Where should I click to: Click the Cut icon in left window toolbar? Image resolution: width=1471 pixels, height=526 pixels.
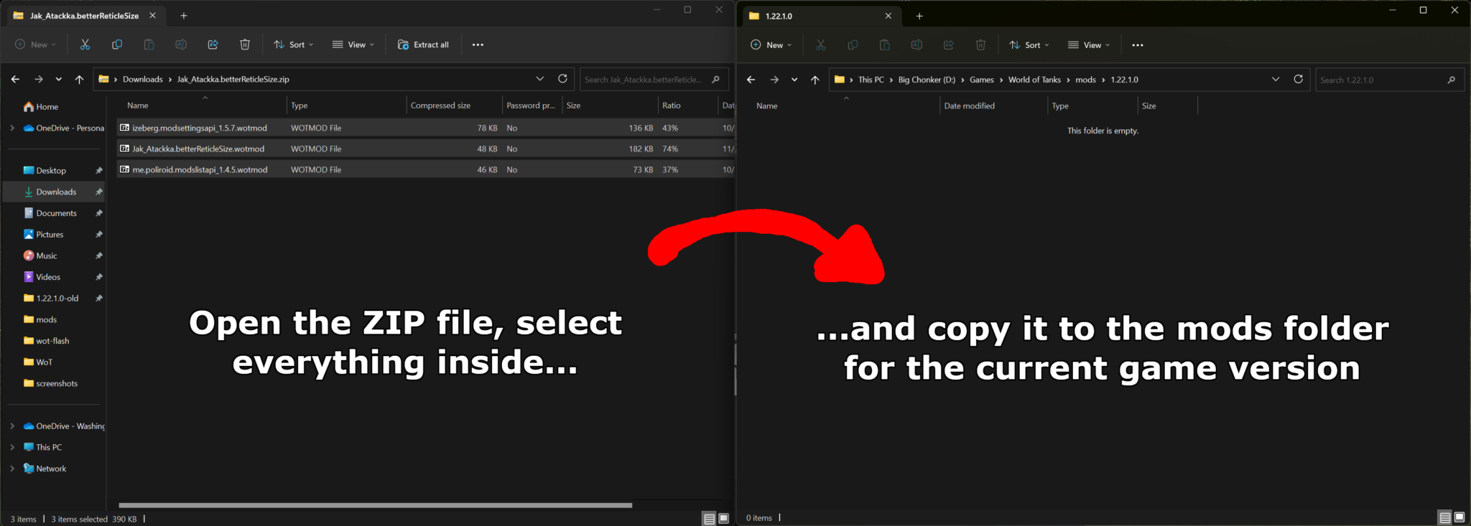[85, 44]
